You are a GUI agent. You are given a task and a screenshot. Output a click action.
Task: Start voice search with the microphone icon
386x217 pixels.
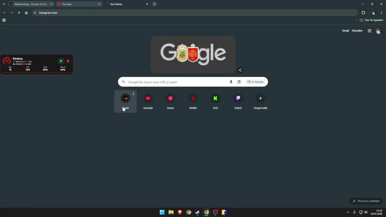[x=231, y=82]
